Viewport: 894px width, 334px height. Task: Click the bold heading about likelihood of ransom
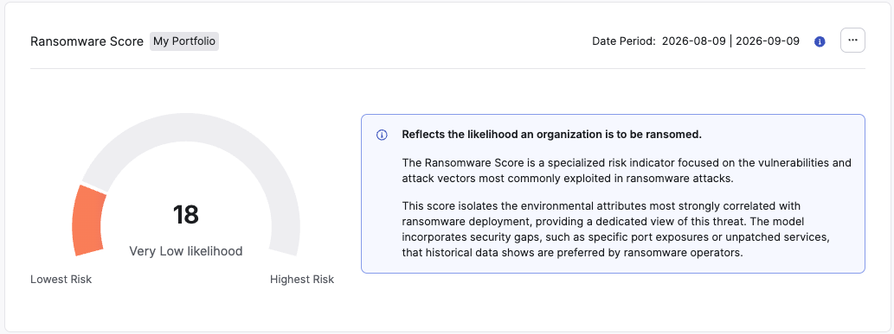[x=551, y=135]
